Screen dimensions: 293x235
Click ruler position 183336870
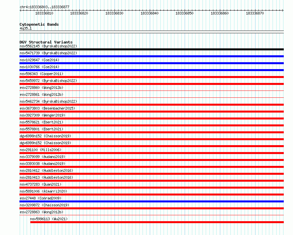click(255, 13)
